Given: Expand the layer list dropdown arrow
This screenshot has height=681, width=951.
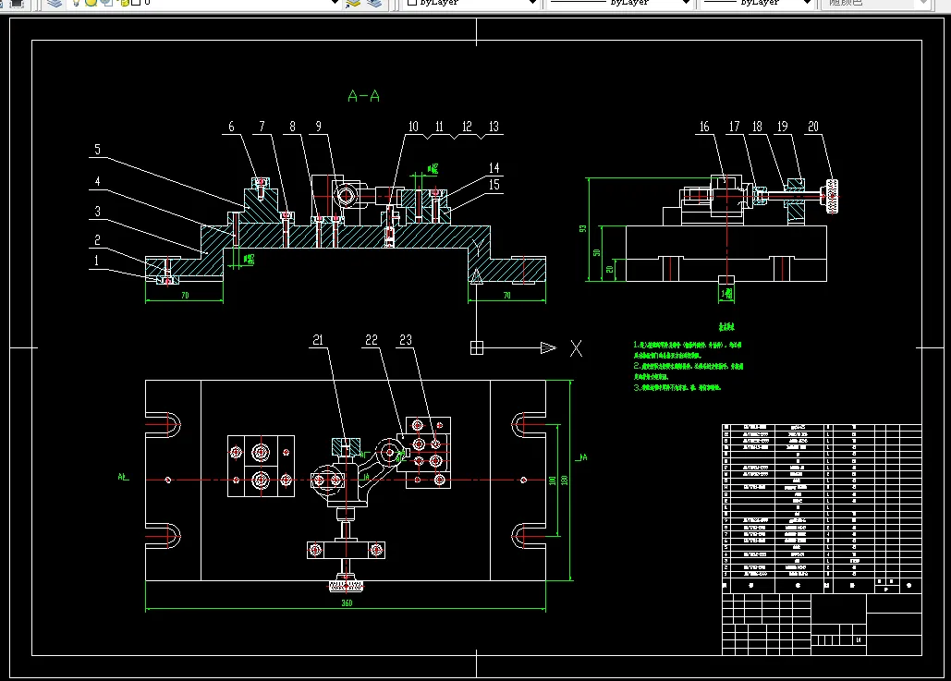Looking at the screenshot, I should pyautogui.click(x=335, y=3).
